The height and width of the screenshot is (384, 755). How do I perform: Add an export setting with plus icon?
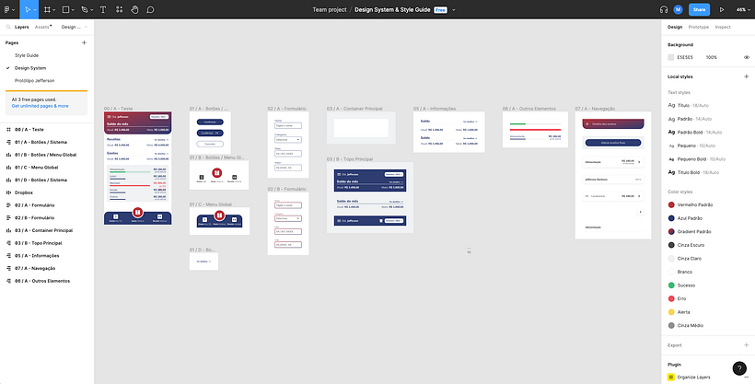tap(747, 345)
